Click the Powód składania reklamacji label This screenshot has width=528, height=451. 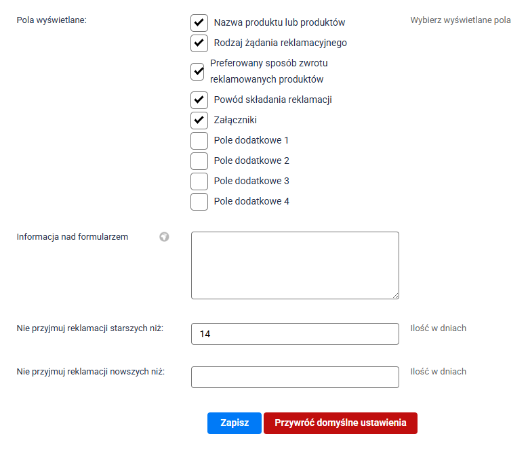tap(272, 100)
